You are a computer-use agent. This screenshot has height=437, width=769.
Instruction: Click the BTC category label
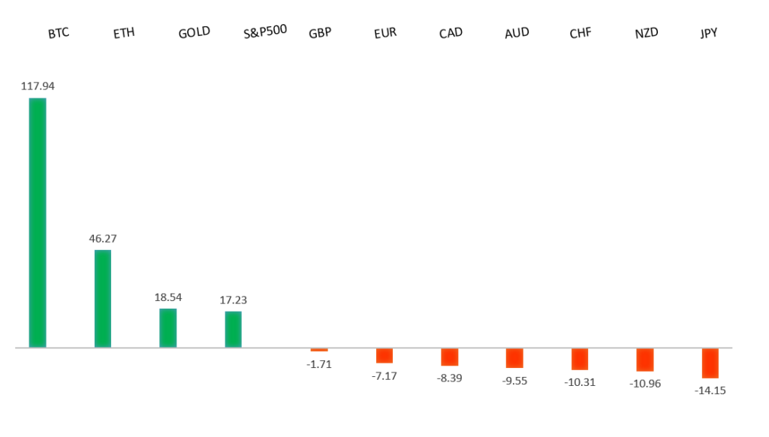pyautogui.click(x=58, y=34)
